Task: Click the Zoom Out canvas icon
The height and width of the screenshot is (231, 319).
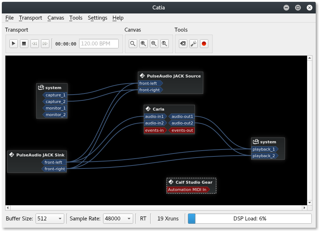Action: pos(154,43)
